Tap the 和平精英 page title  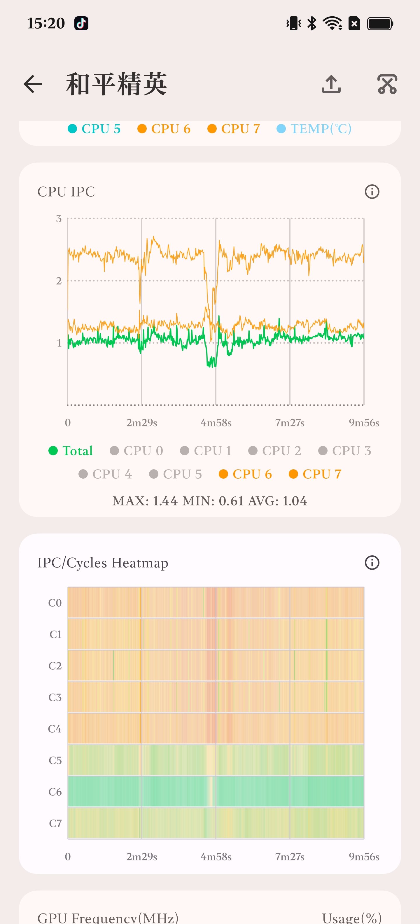coord(117,84)
